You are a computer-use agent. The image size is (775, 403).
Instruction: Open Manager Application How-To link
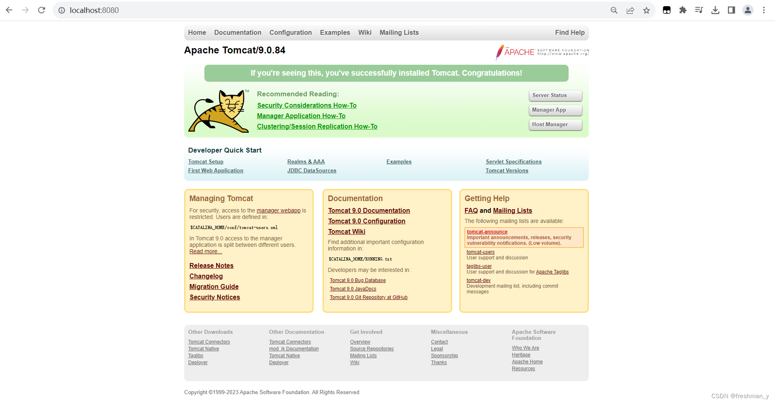301,116
